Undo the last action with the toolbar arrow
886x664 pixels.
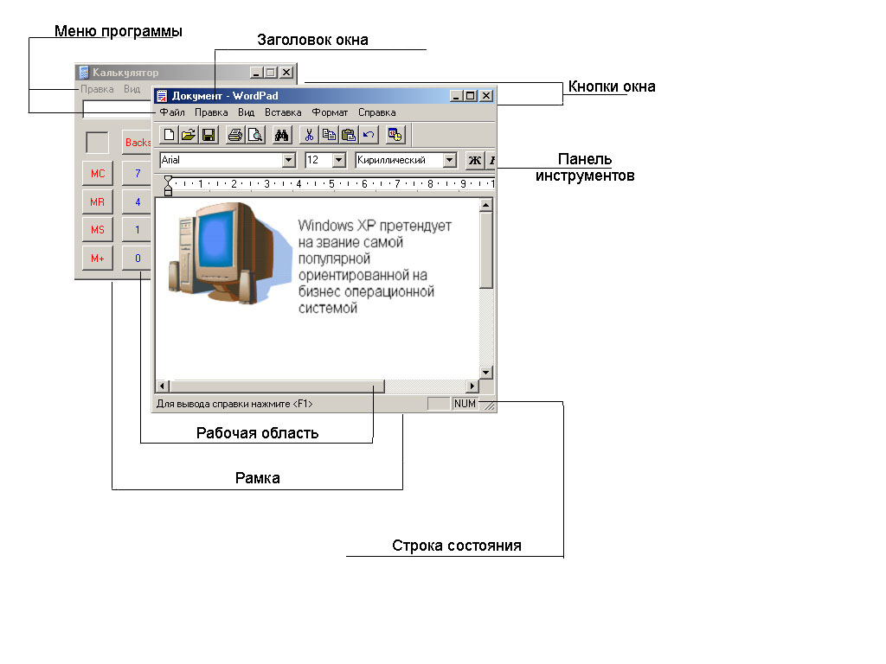pos(369,135)
